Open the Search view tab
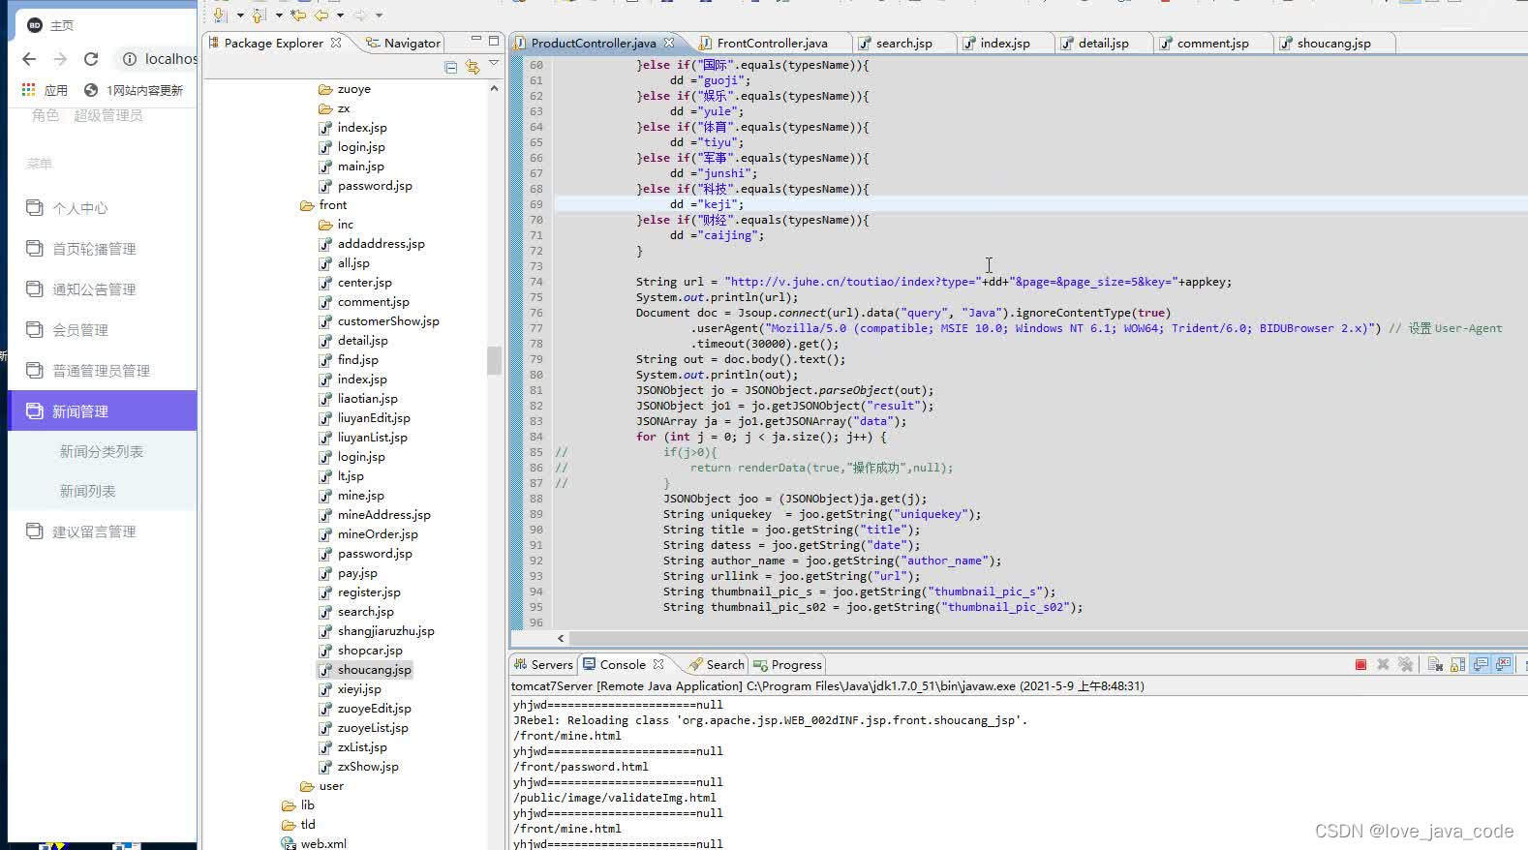The image size is (1528, 850). (717, 664)
